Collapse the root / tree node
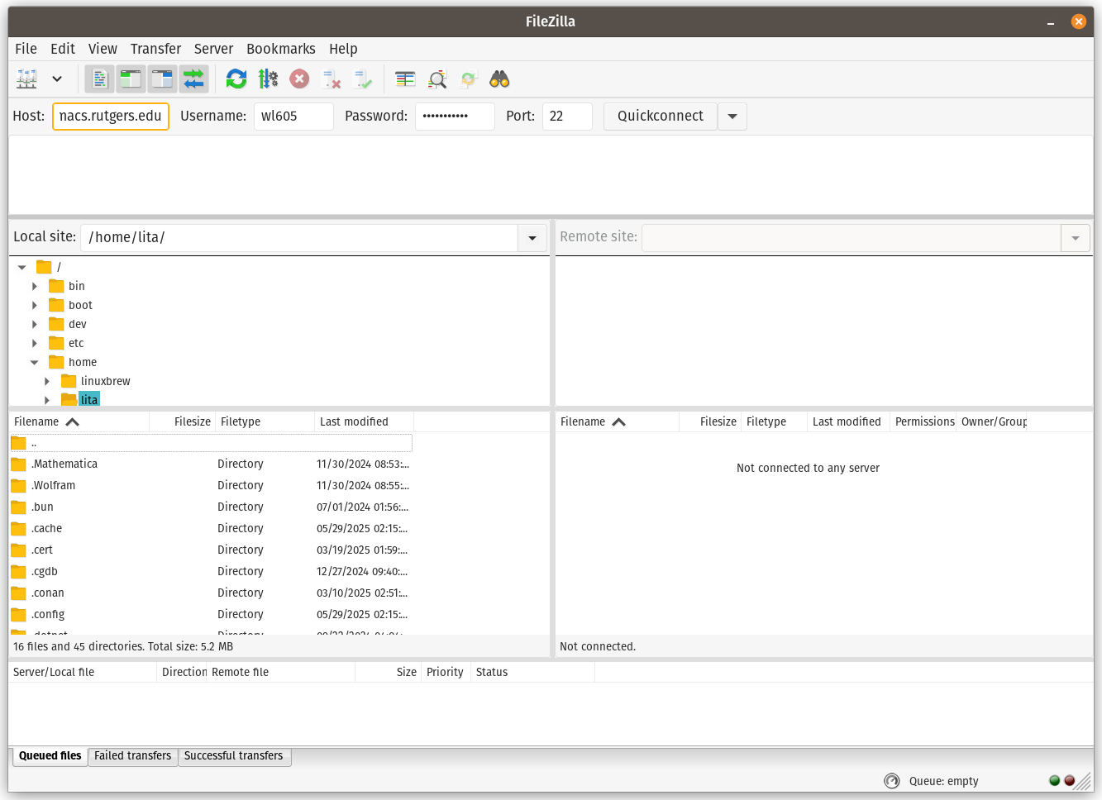The width and height of the screenshot is (1102, 800). pyautogui.click(x=22, y=267)
